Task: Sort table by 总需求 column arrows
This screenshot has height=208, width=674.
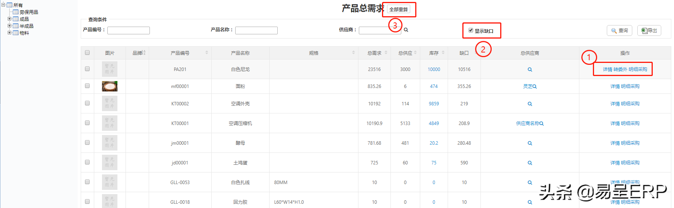Action: pos(386,52)
